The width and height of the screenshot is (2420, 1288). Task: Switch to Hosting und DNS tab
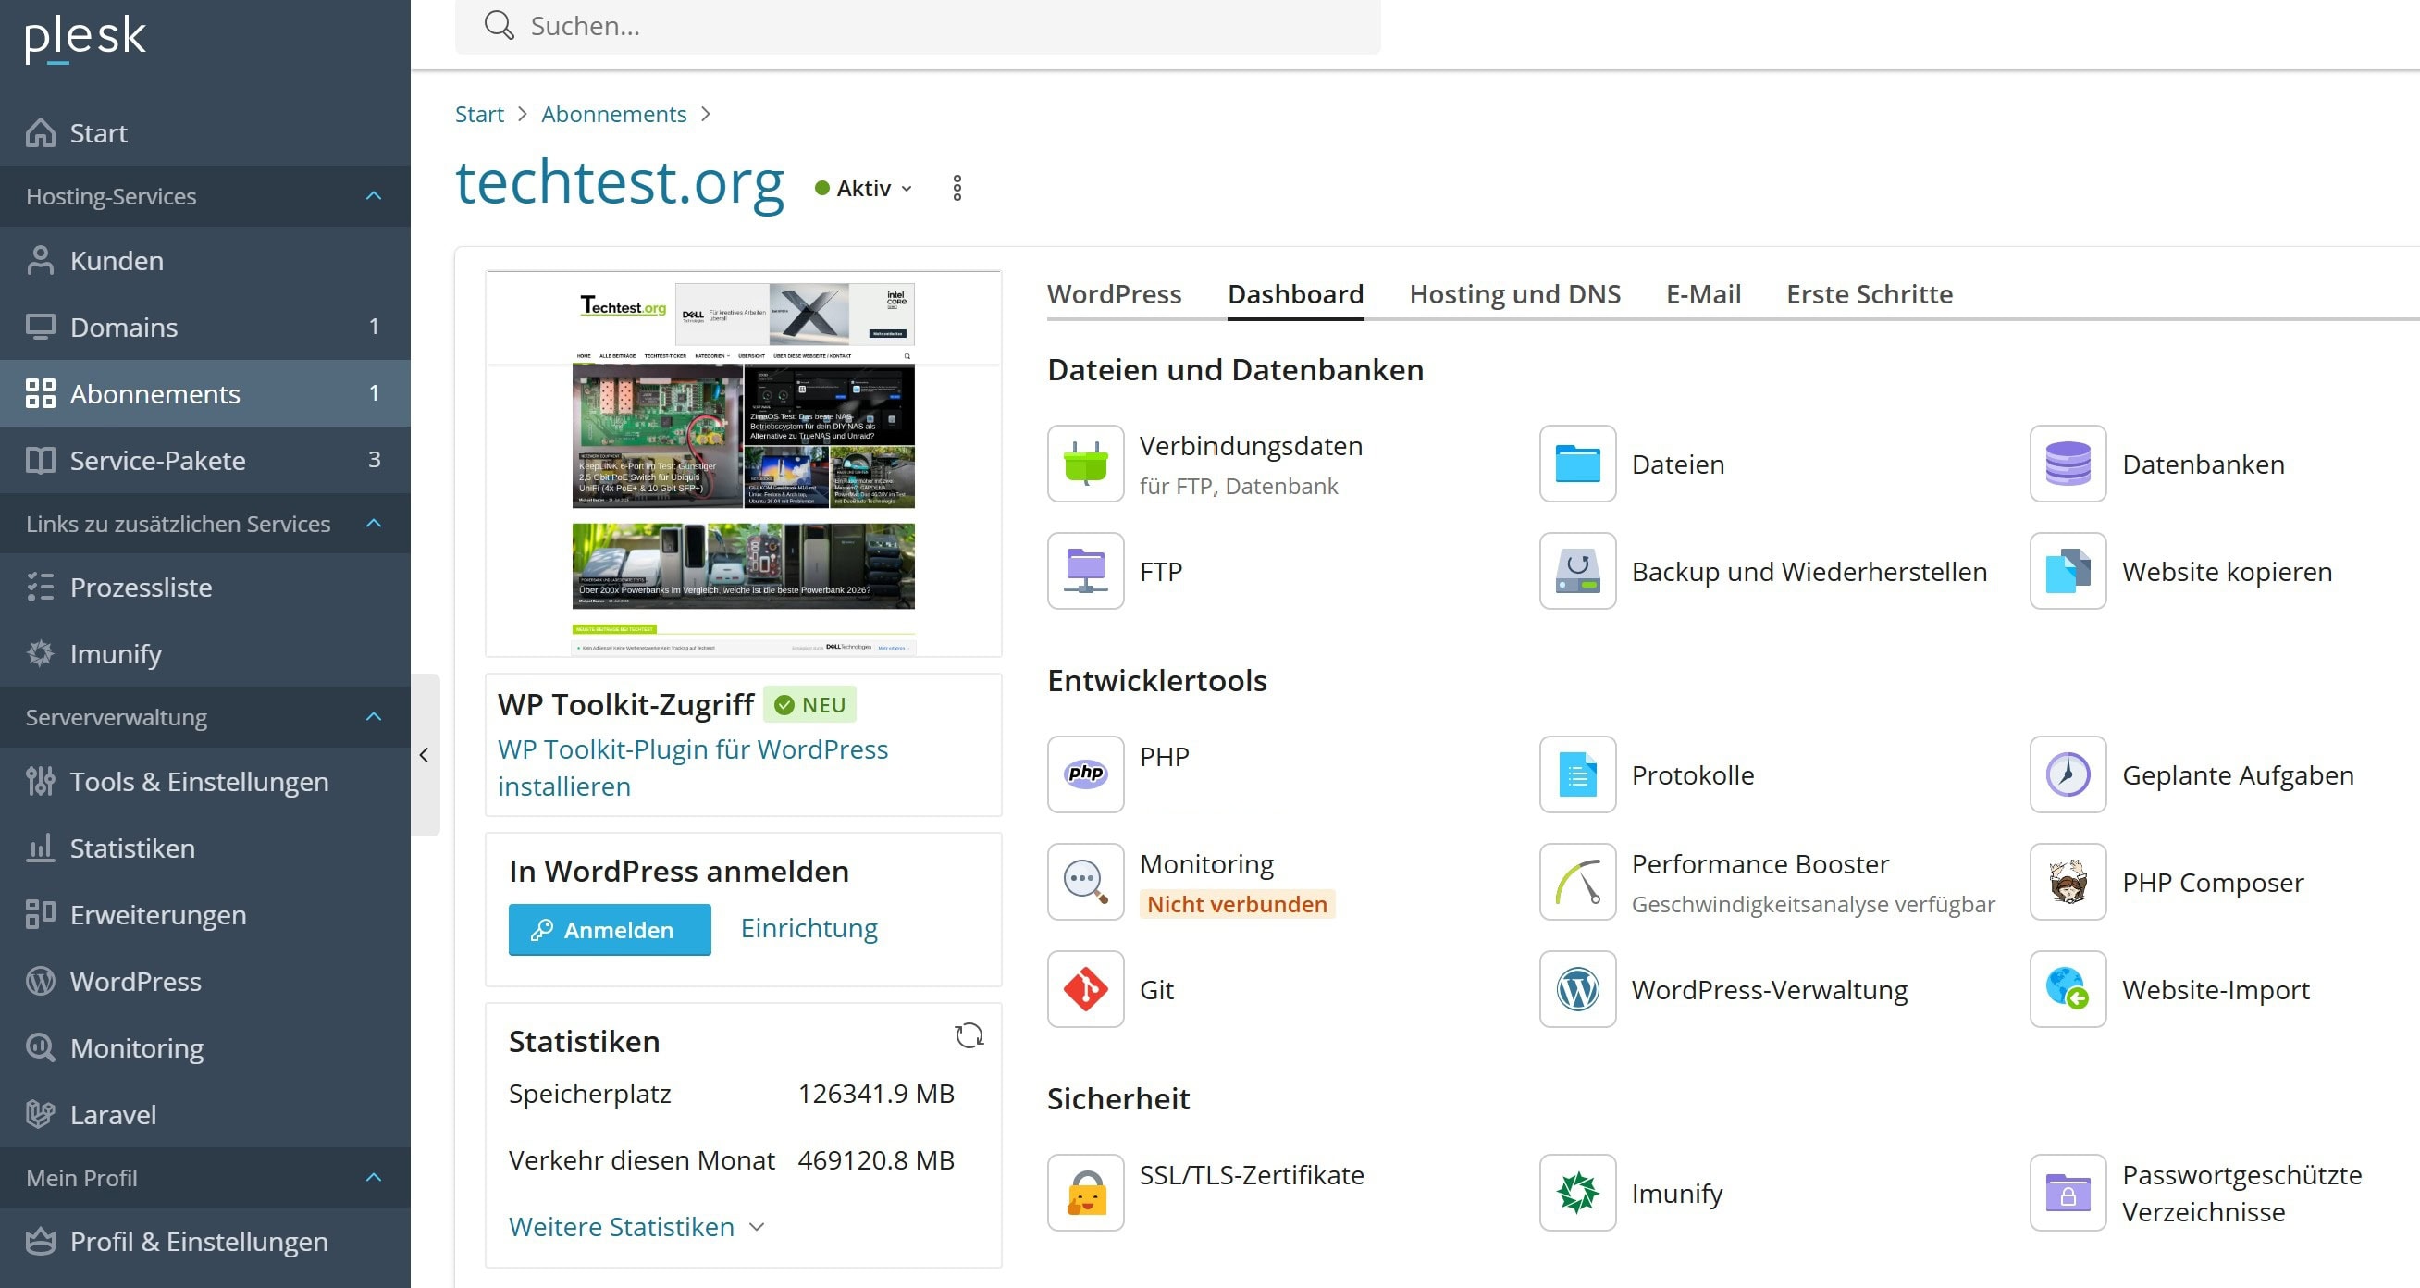[x=1514, y=294]
